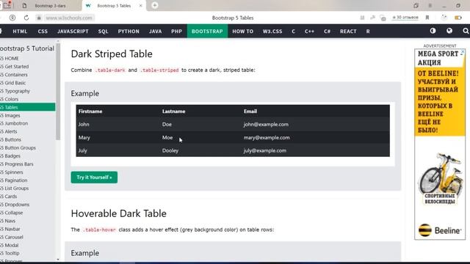Click john@example.com table cell

coord(266,124)
